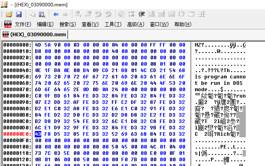Click the Save floppy disk icon

[19, 14]
